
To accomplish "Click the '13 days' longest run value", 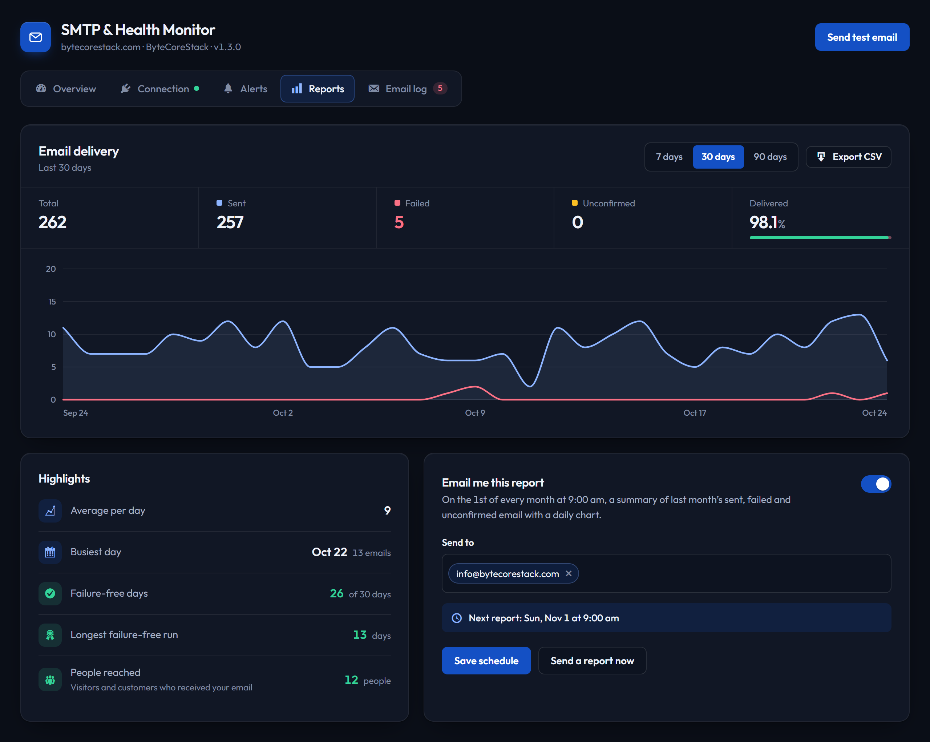I will click(x=372, y=635).
